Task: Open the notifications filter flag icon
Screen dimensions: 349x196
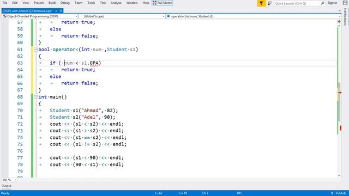Action: pos(261,3)
